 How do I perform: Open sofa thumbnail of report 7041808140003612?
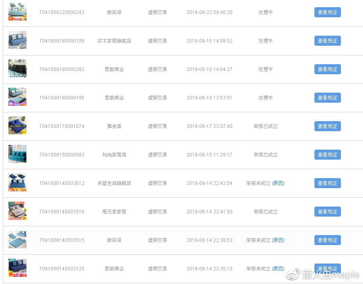17,182
